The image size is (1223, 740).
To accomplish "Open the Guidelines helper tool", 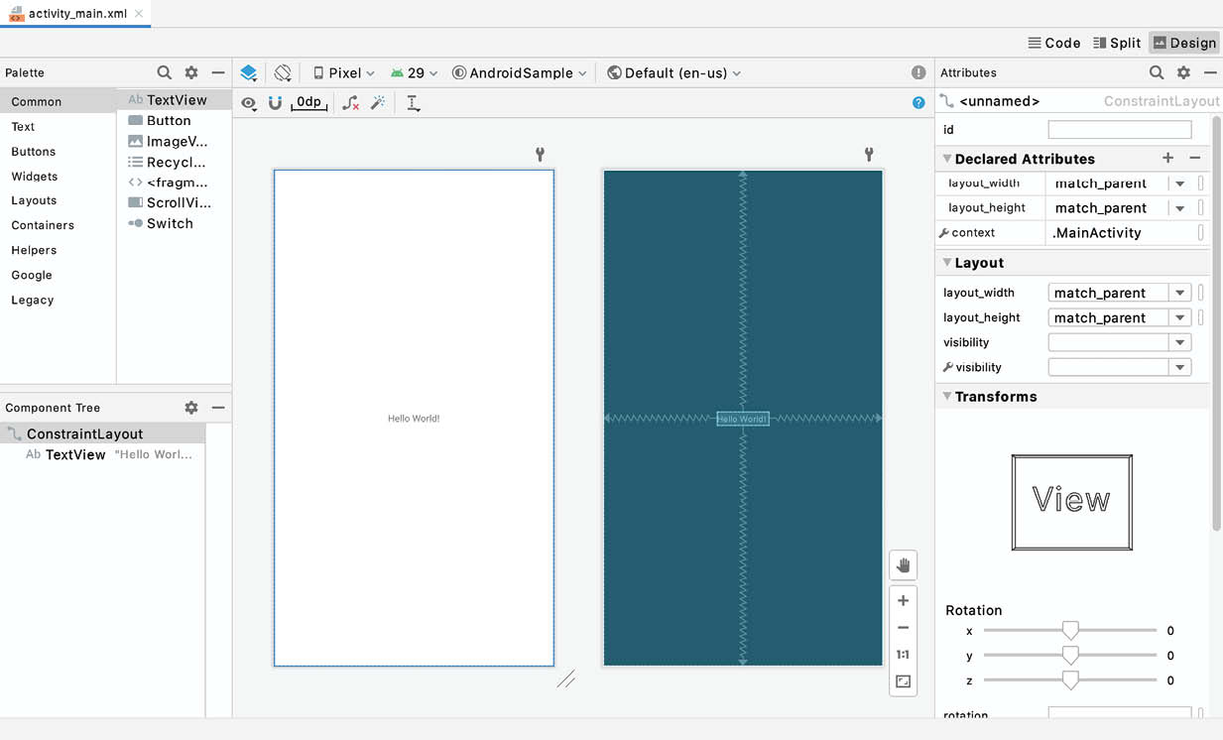I will (414, 102).
